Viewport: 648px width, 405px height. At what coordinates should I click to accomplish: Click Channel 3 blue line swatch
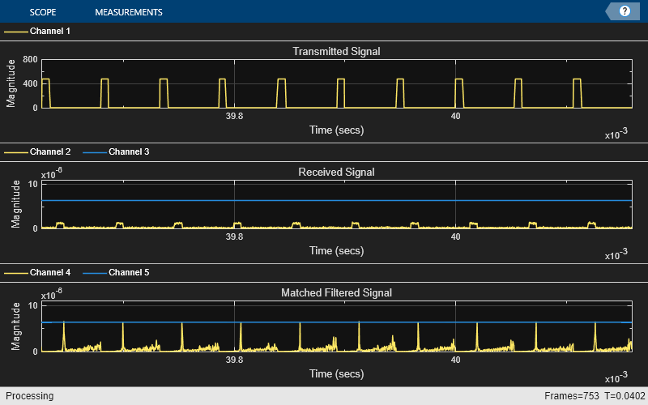(95, 152)
